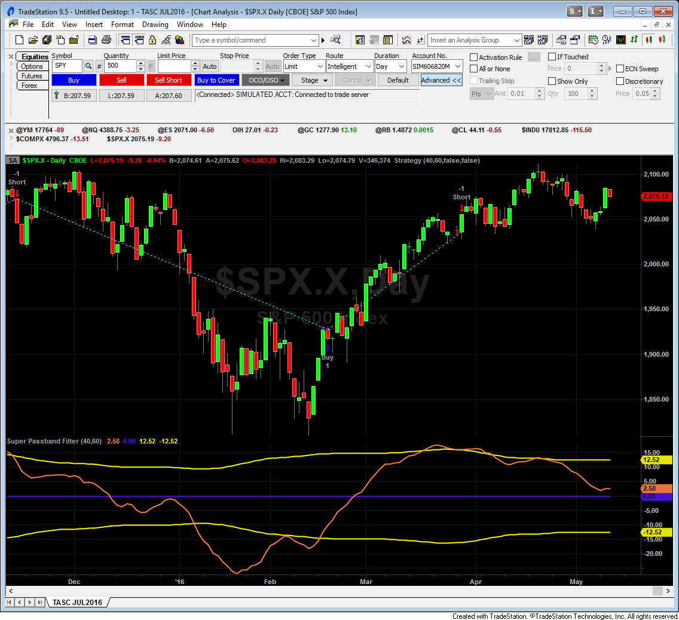Lock the workspace using the padlock icon
This screenshot has width=679, height=620.
pyautogui.click(x=152, y=40)
